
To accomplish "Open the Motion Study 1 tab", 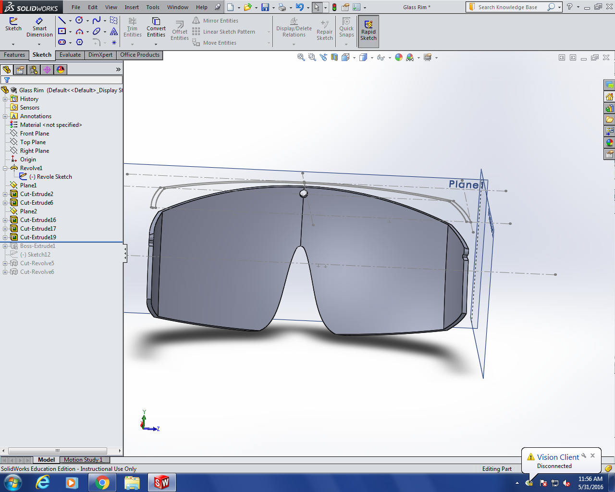I will (83, 460).
